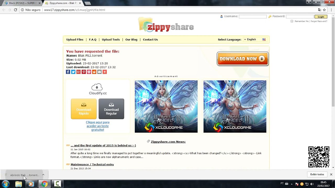Click the DOWNLOAD NOW button
335x188 pixels.
[x=243, y=59]
